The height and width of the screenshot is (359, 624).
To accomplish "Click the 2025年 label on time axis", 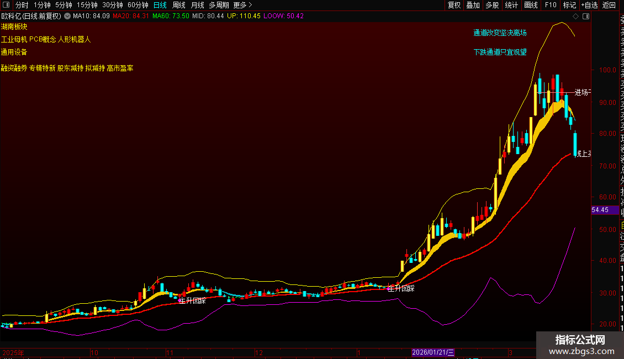I will point(13,352).
